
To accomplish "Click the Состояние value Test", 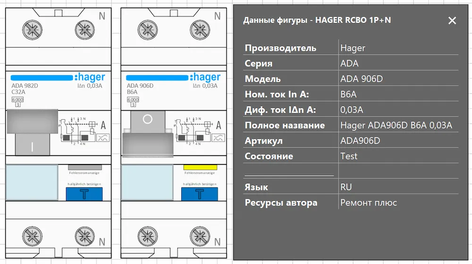I will pyautogui.click(x=349, y=156).
